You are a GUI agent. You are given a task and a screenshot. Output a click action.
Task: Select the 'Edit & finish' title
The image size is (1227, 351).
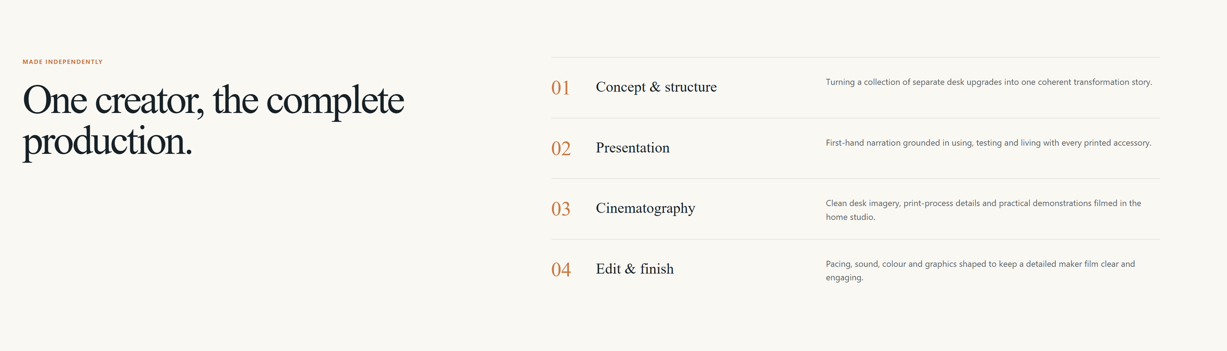[635, 269]
